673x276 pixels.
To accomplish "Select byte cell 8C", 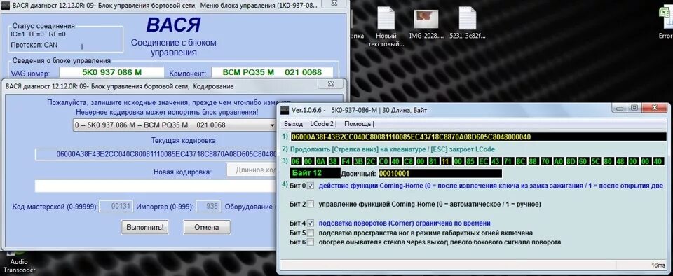I will click(521, 161).
